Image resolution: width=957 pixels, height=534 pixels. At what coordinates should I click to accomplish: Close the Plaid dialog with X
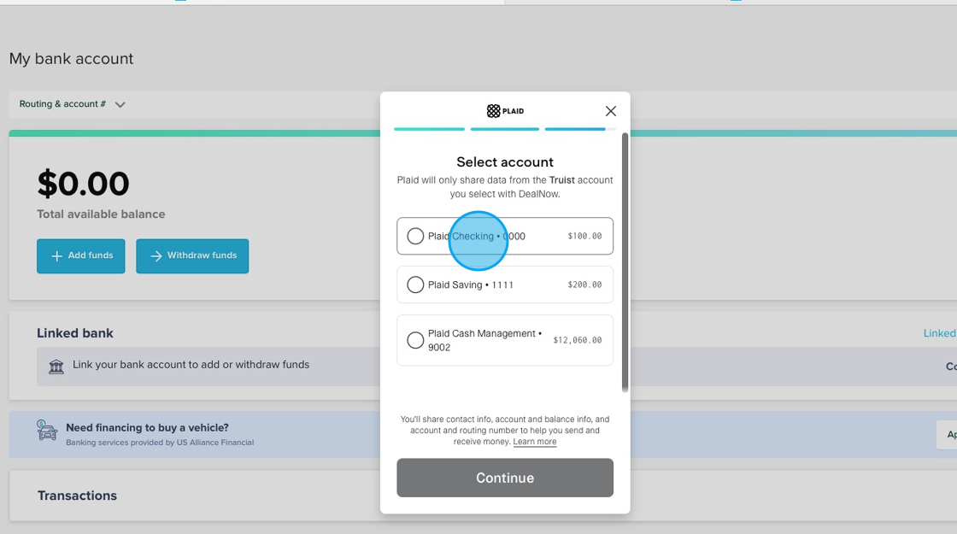pyautogui.click(x=610, y=111)
